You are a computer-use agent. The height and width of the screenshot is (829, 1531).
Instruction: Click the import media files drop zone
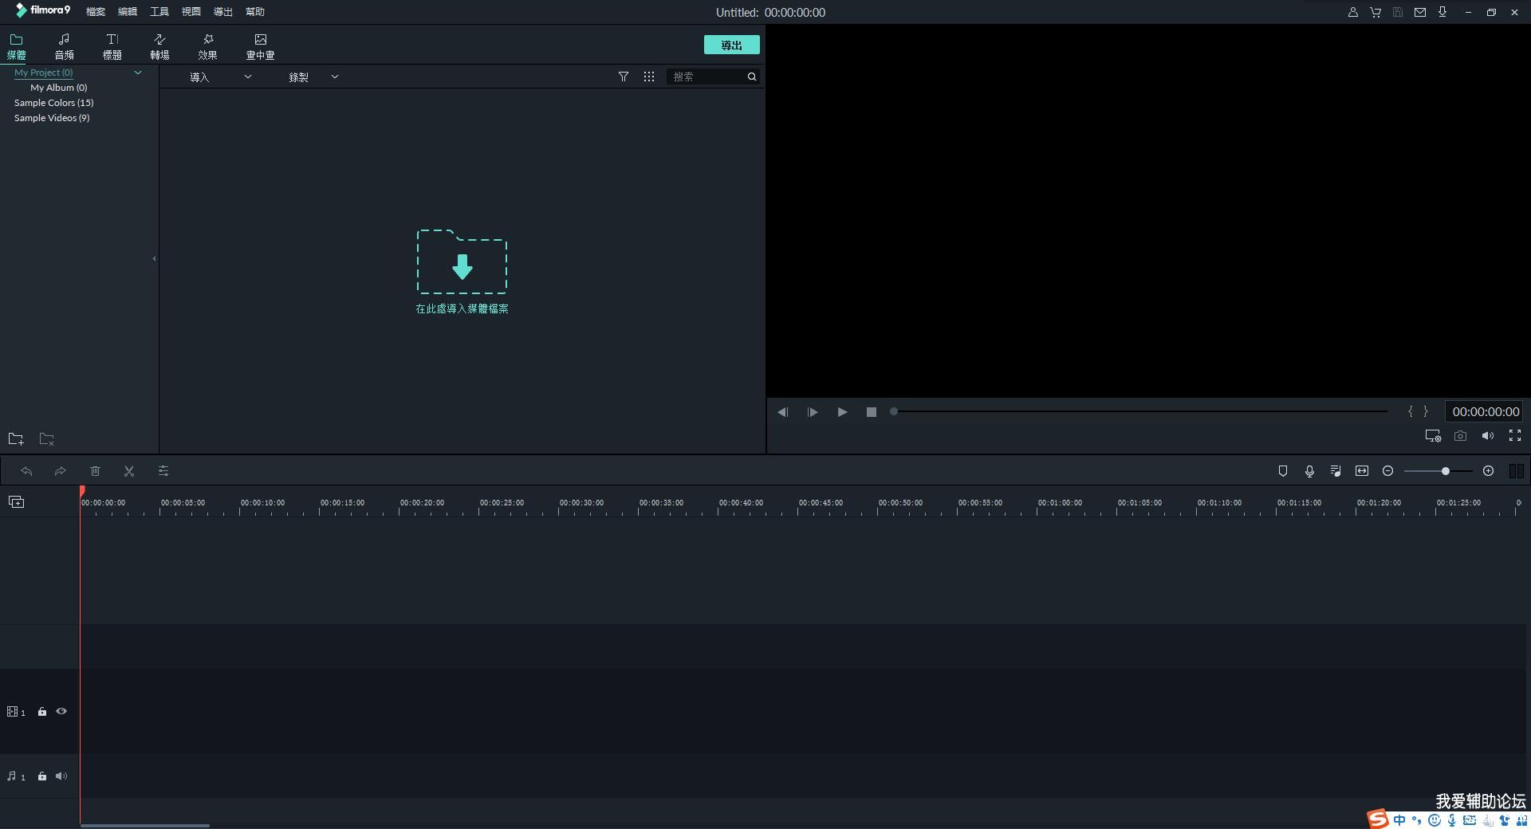coord(462,272)
